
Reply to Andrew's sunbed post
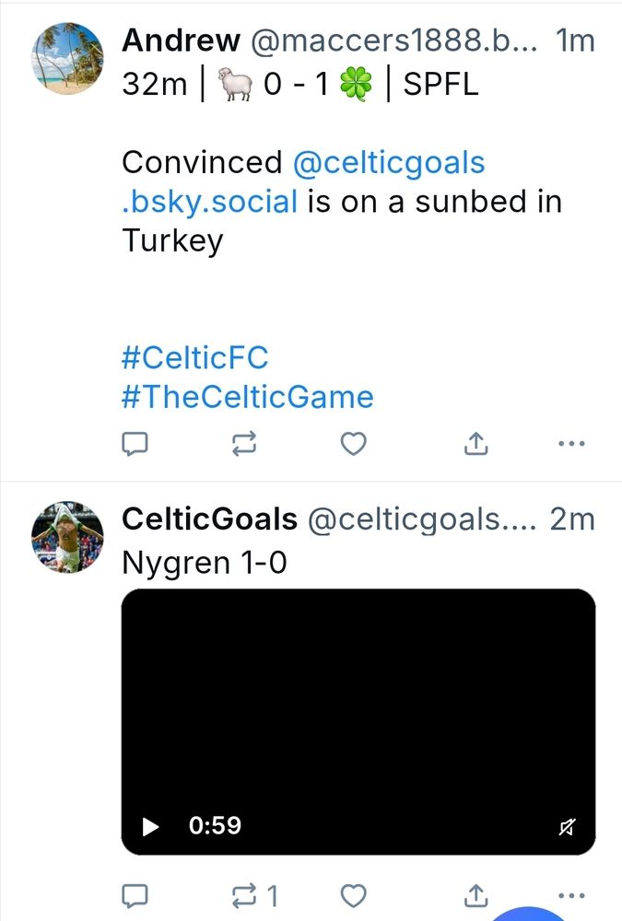point(134,444)
